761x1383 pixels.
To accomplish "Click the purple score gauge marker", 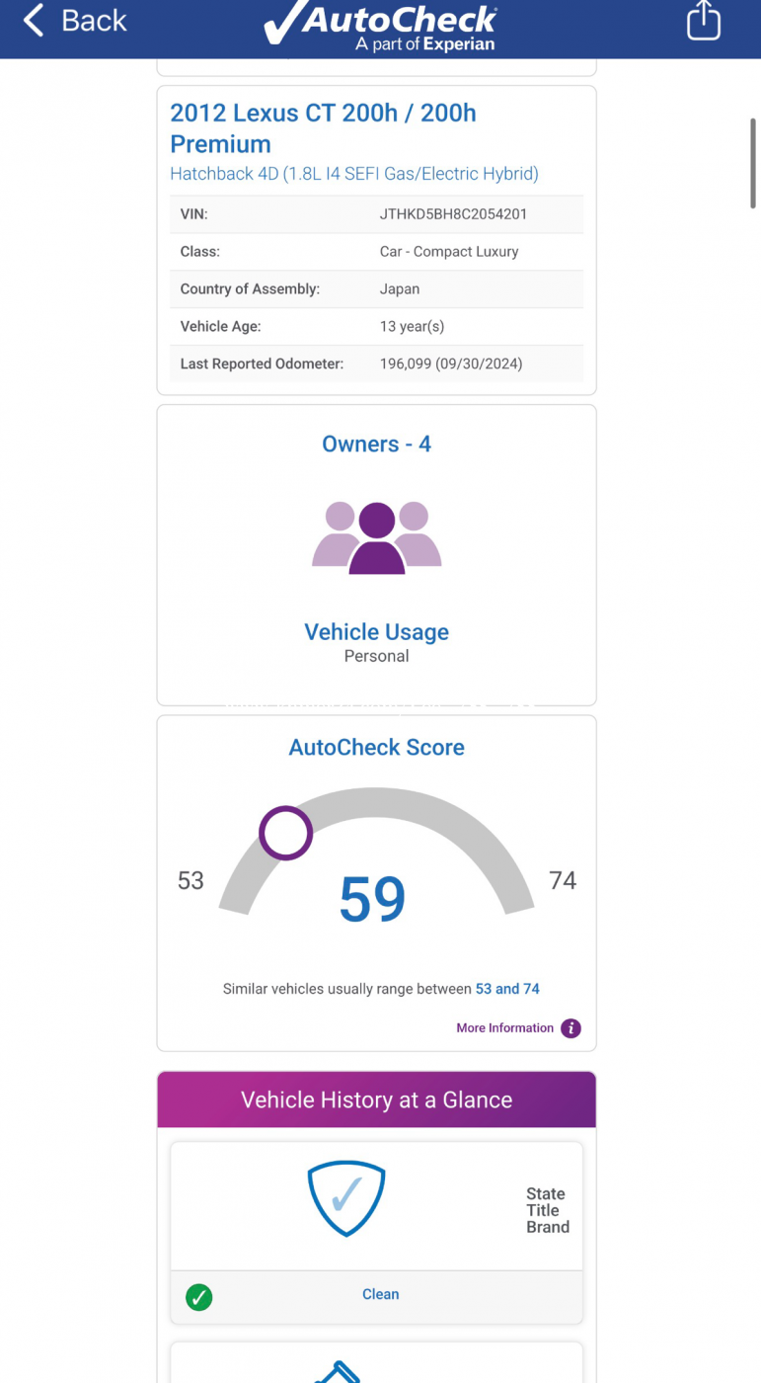I will pos(286,834).
